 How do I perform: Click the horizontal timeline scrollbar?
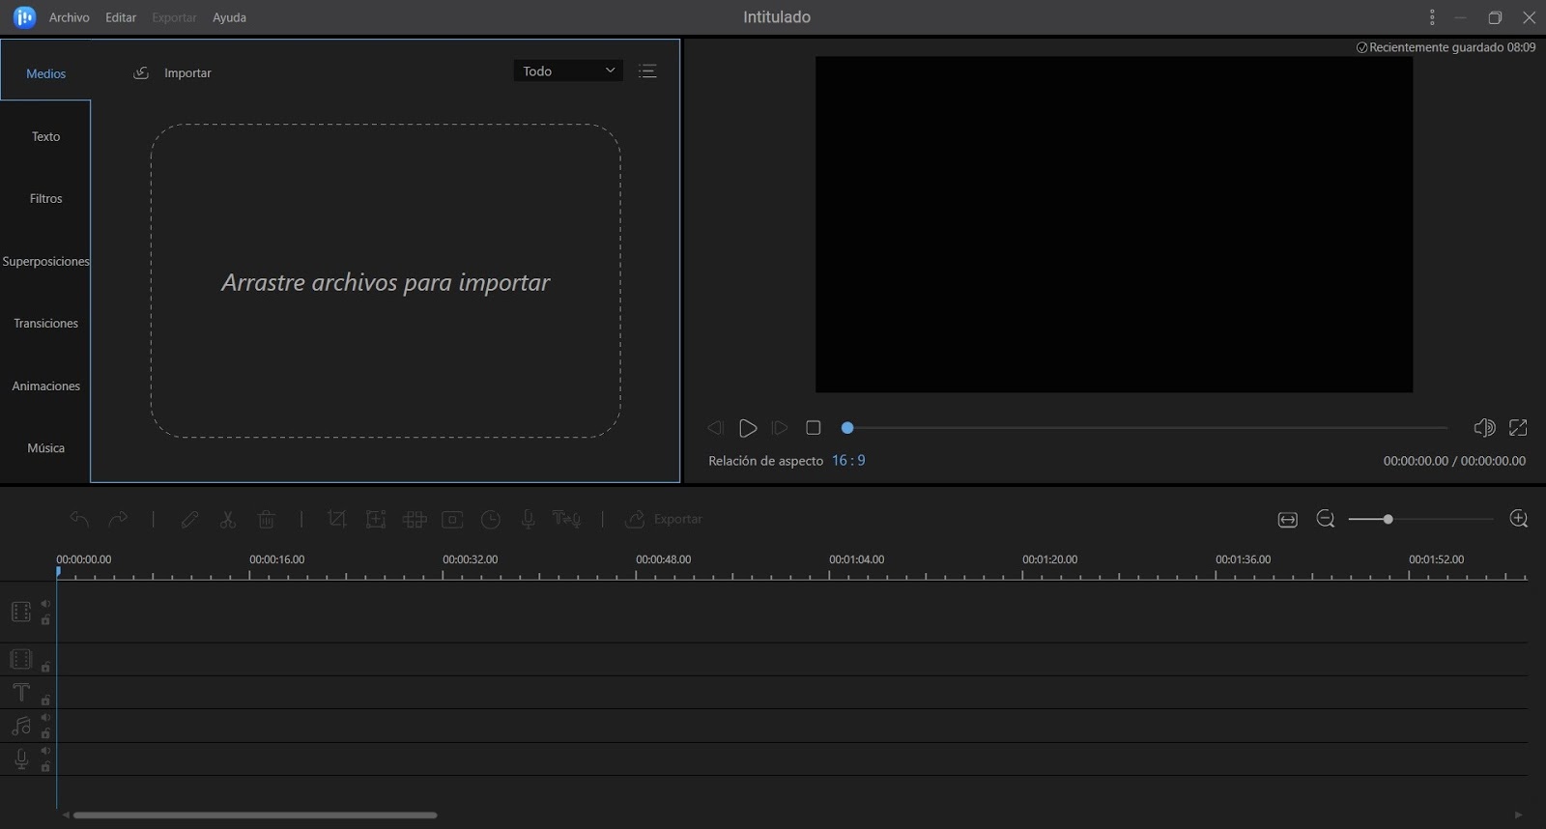(x=255, y=815)
